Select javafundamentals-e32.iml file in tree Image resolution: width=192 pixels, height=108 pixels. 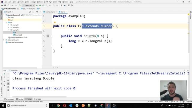click(18, 37)
